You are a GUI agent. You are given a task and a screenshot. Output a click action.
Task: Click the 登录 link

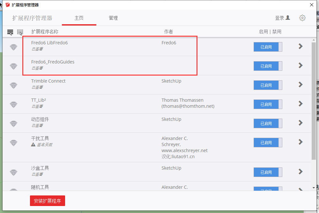(x=279, y=18)
